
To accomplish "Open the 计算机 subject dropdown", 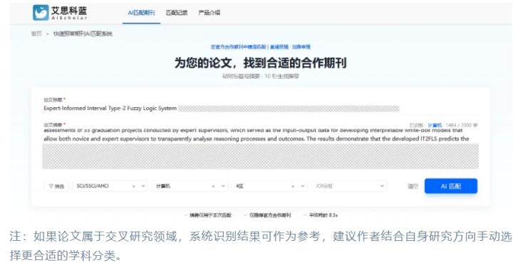I will tap(190, 186).
